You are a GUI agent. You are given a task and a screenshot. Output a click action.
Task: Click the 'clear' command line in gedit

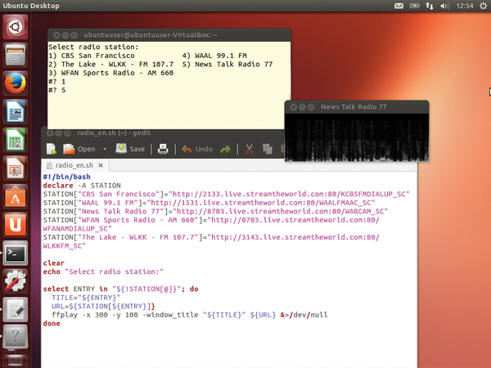point(53,263)
